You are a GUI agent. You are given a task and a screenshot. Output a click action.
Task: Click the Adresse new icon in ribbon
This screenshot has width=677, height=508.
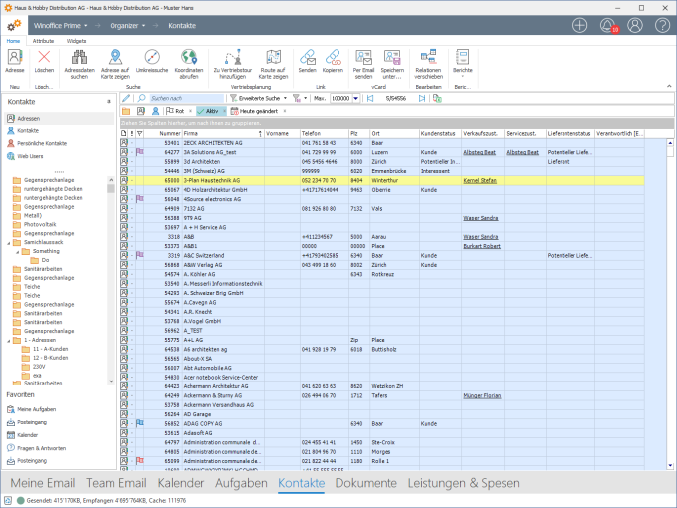coord(15,57)
